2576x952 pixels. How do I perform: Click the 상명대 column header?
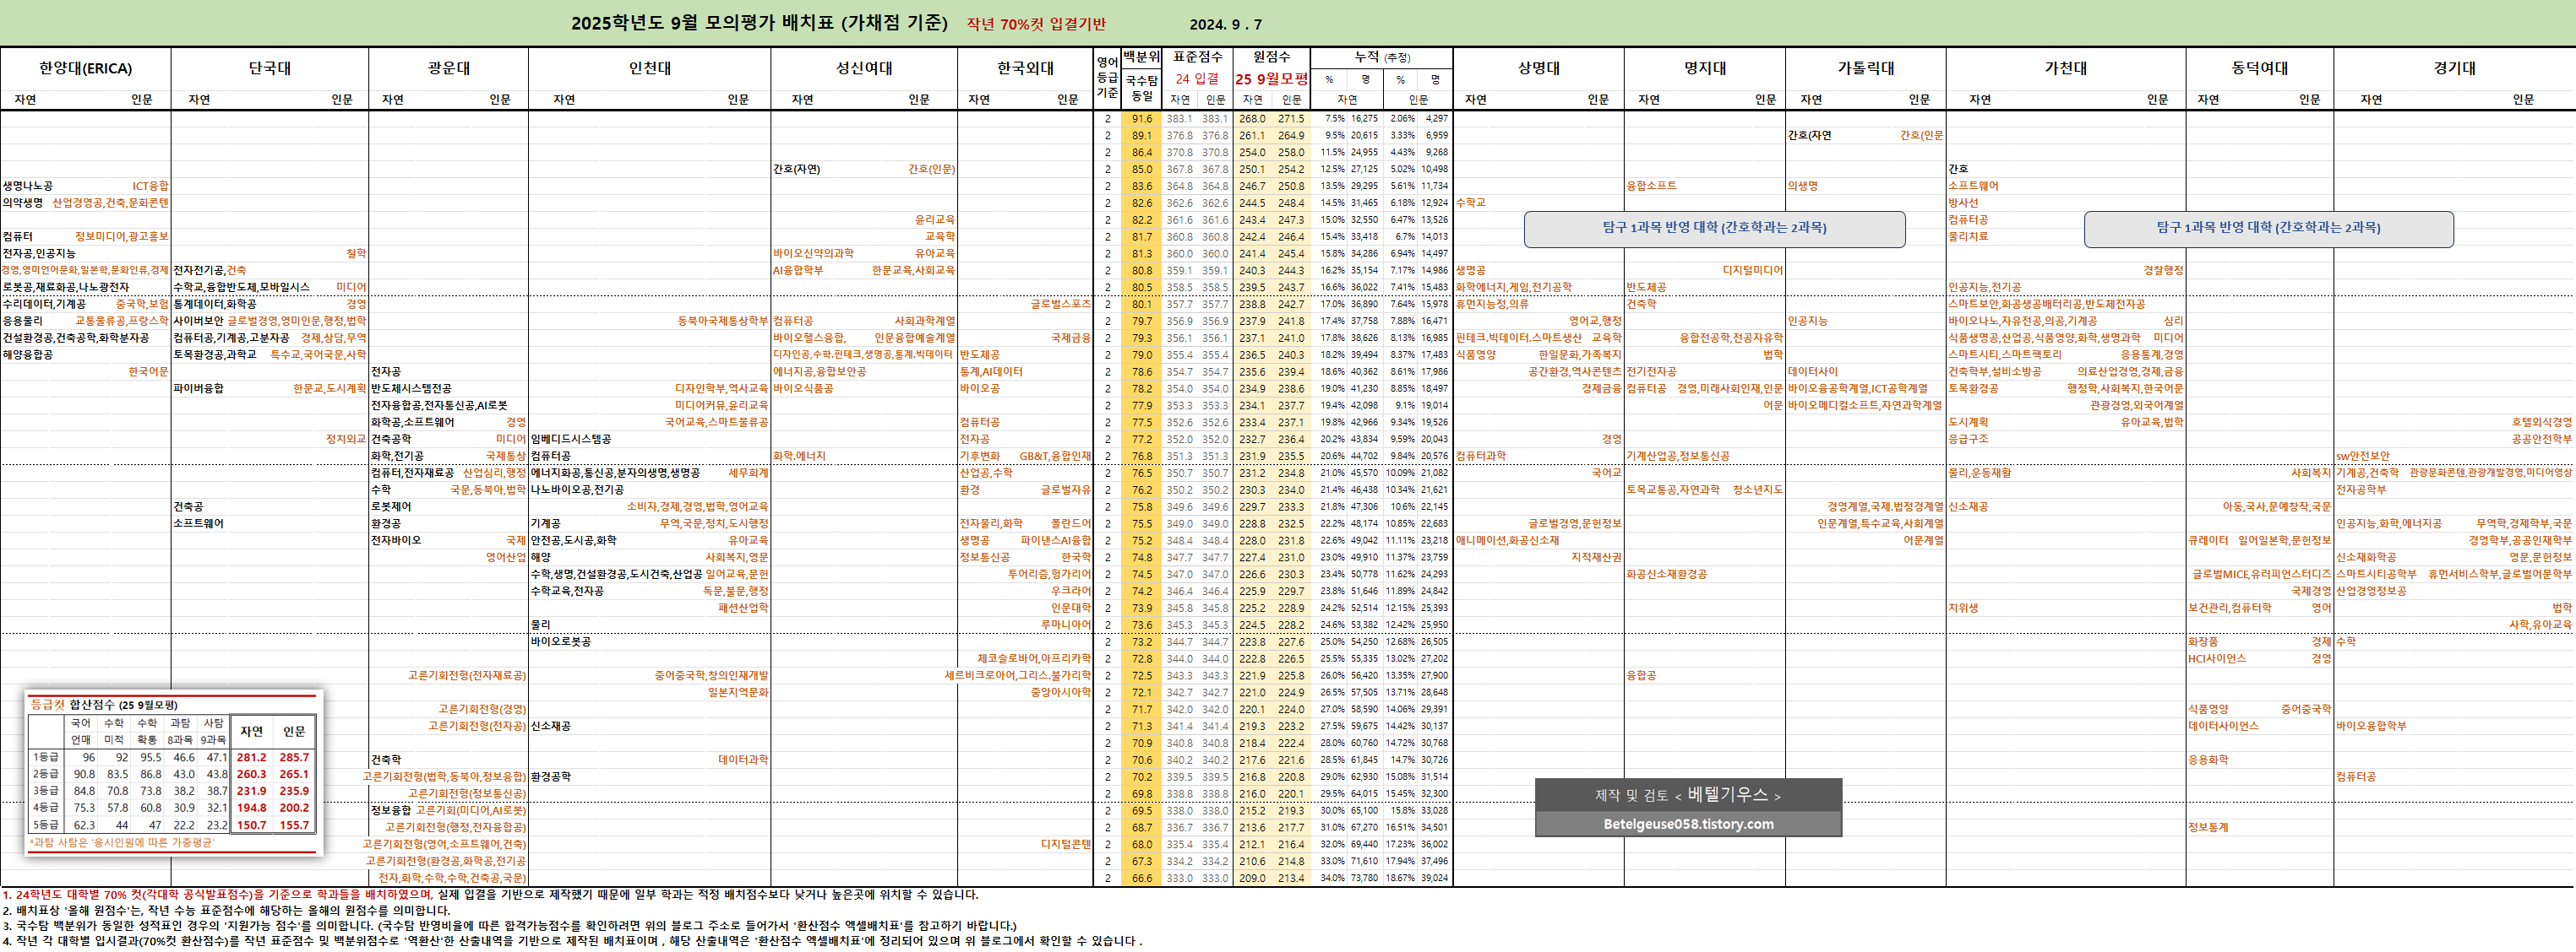pos(1538,68)
